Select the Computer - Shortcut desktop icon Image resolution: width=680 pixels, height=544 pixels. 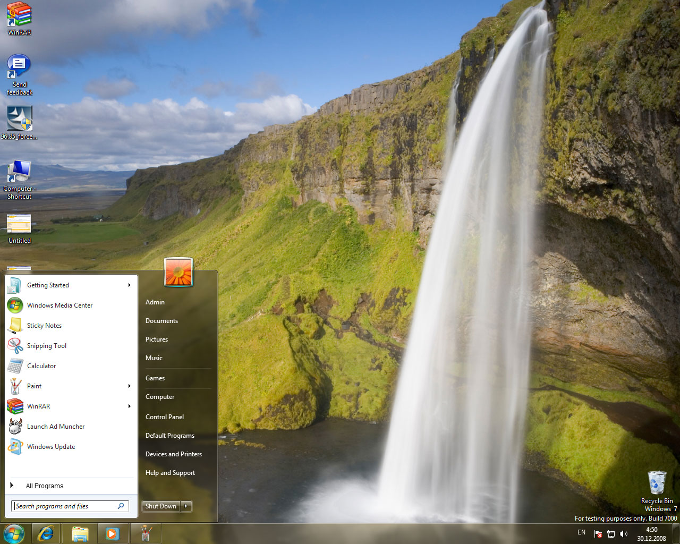pyautogui.click(x=19, y=171)
